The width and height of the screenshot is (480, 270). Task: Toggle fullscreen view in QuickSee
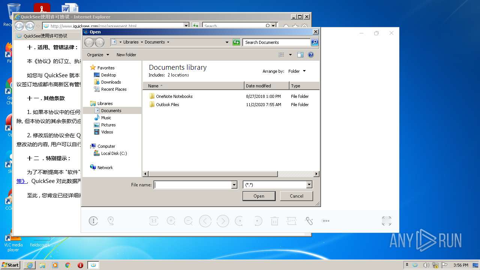387,221
